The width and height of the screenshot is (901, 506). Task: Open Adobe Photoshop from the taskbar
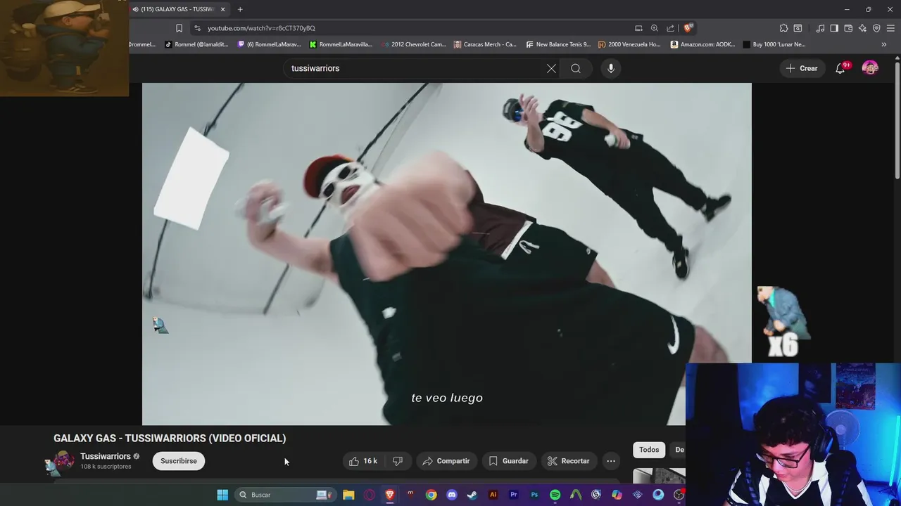click(x=534, y=495)
